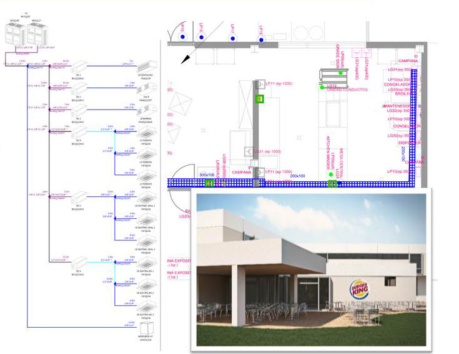Screen dimensions: 459x354
Task: Open the building exterior rendering image
Action: click(x=310, y=269)
